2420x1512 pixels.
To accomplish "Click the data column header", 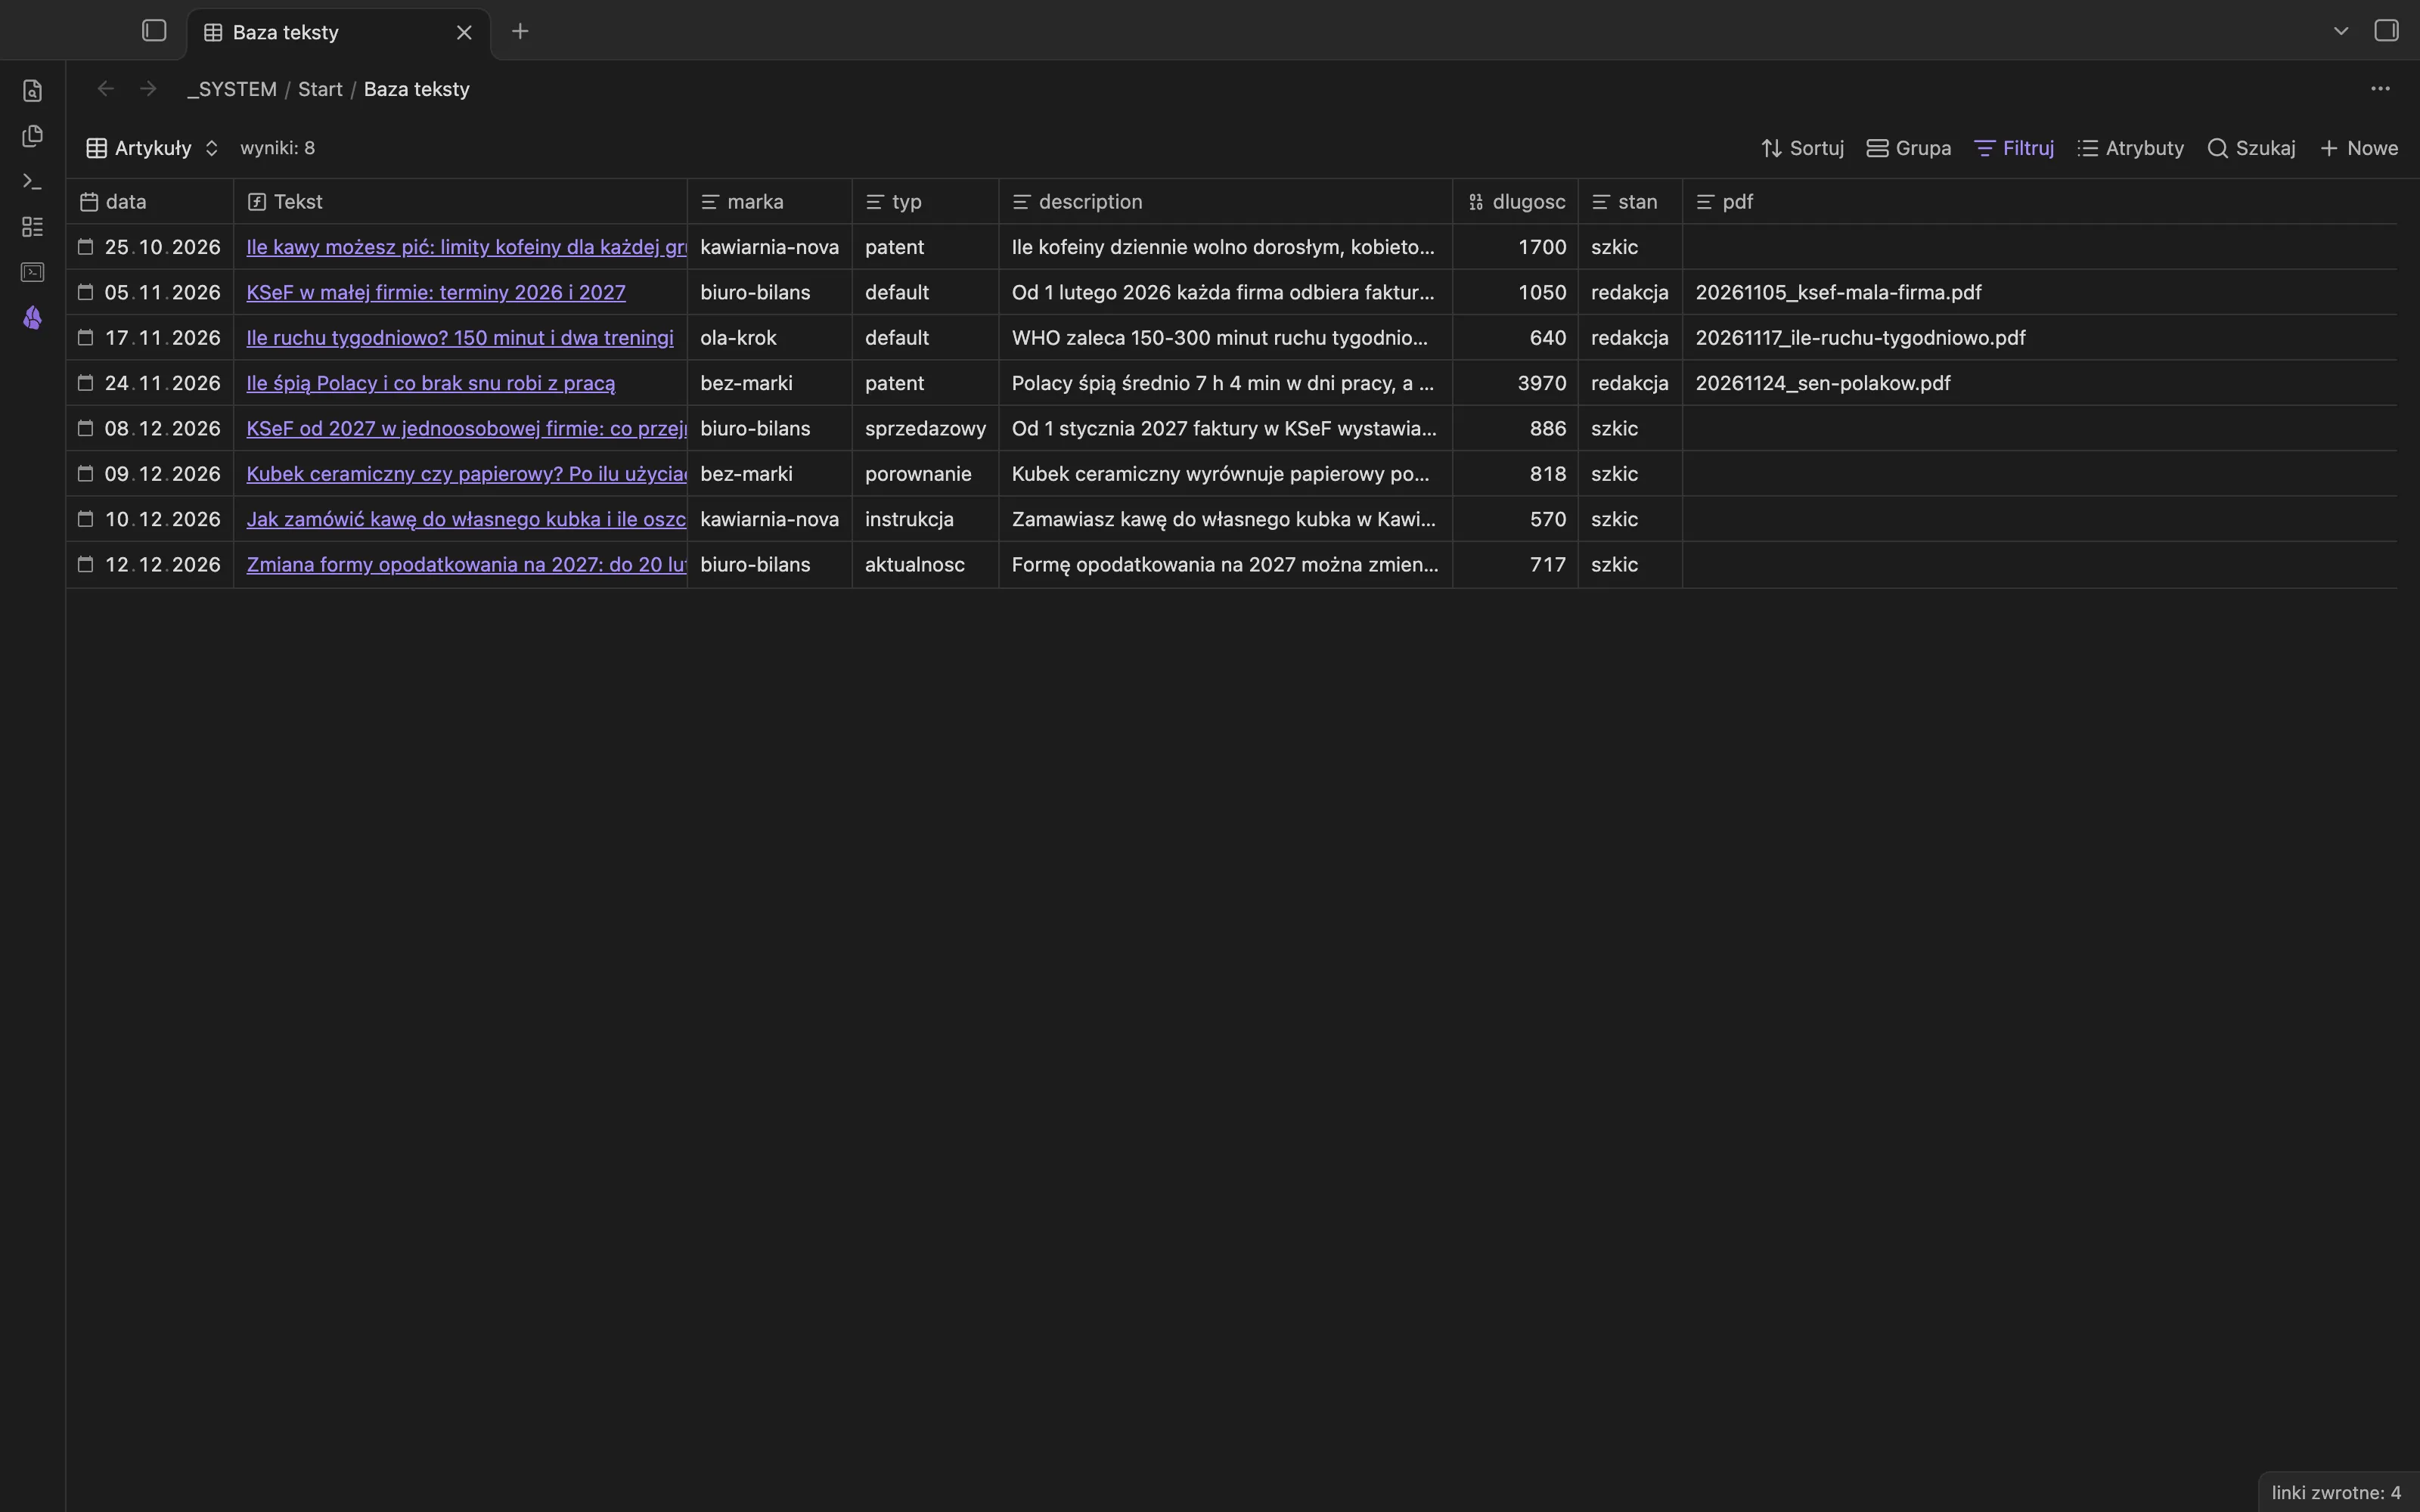I will tap(150, 202).
